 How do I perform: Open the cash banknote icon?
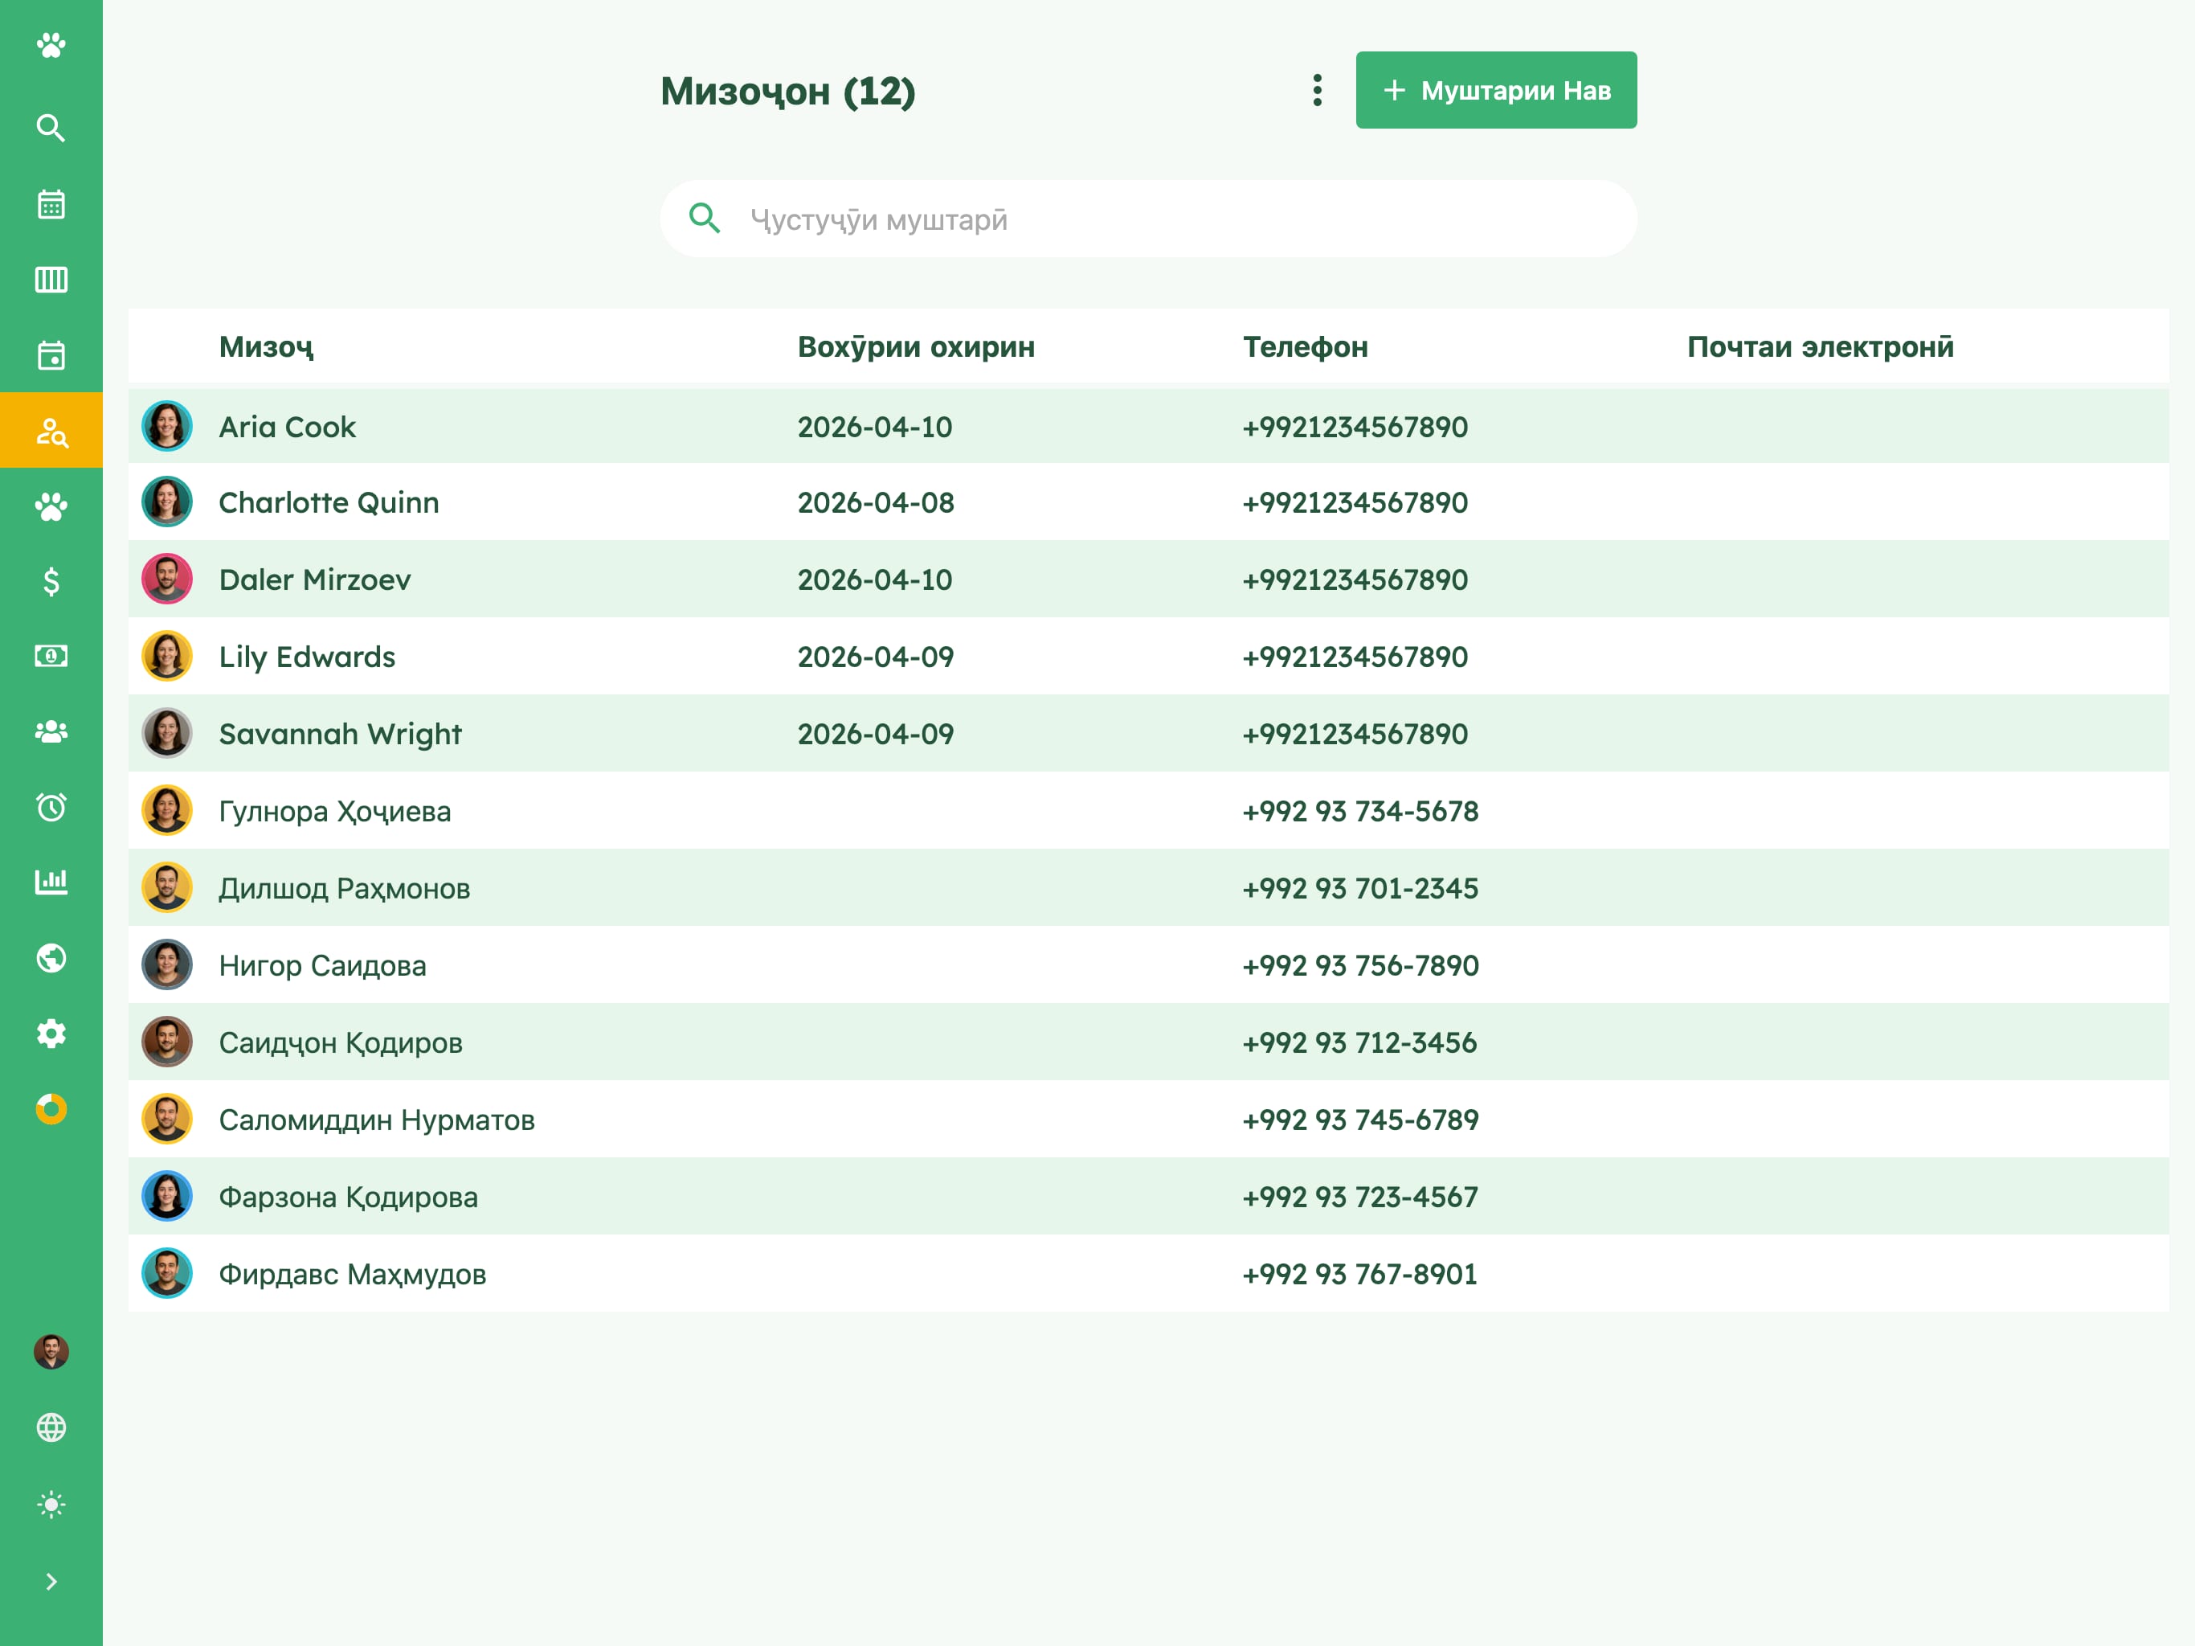pyautogui.click(x=51, y=656)
